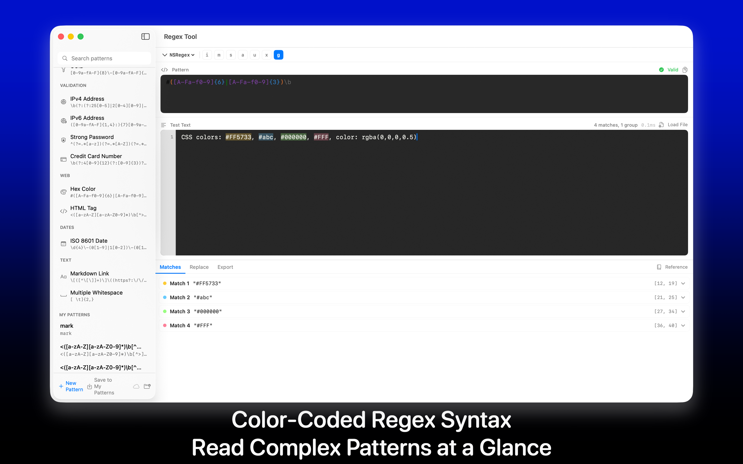Disable the global g regex flag

(x=278, y=55)
